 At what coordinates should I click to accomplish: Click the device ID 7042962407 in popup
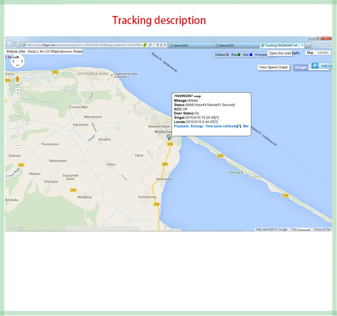183,96
